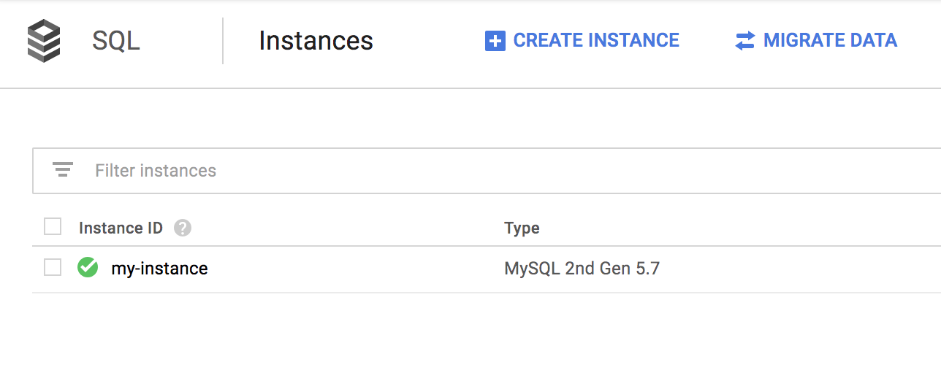The image size is (941, 381).
Task: Sort by the Type column header
Action: pos(522,228)
